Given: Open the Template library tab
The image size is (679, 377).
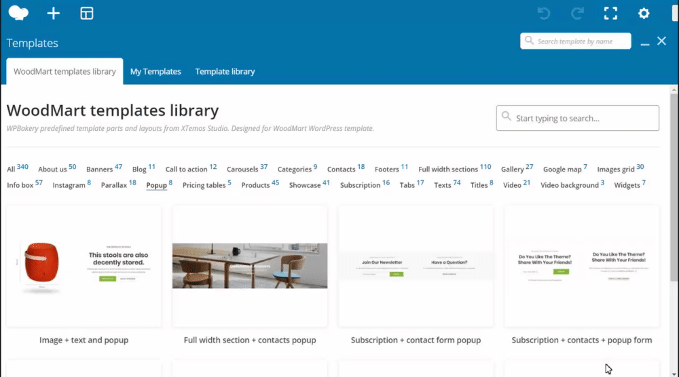Looking at the screenshot, I should (x=225, y=71).
